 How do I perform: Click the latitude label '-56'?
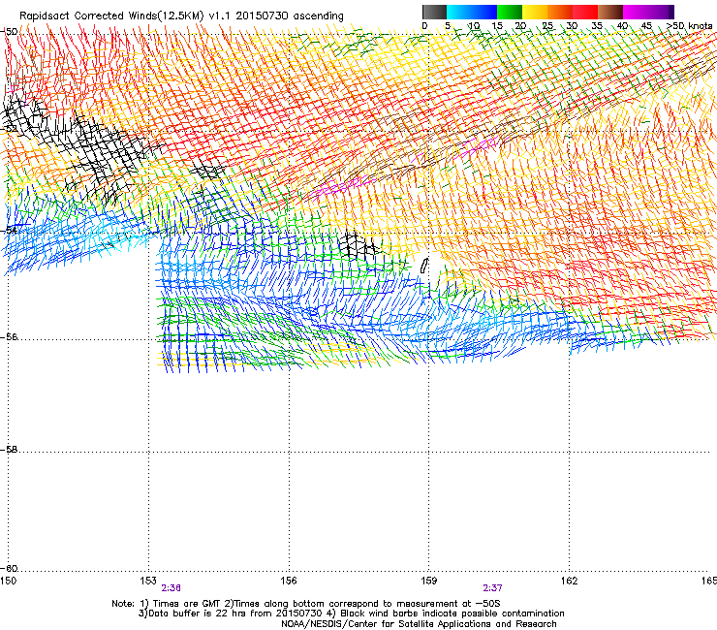[9, 337]
